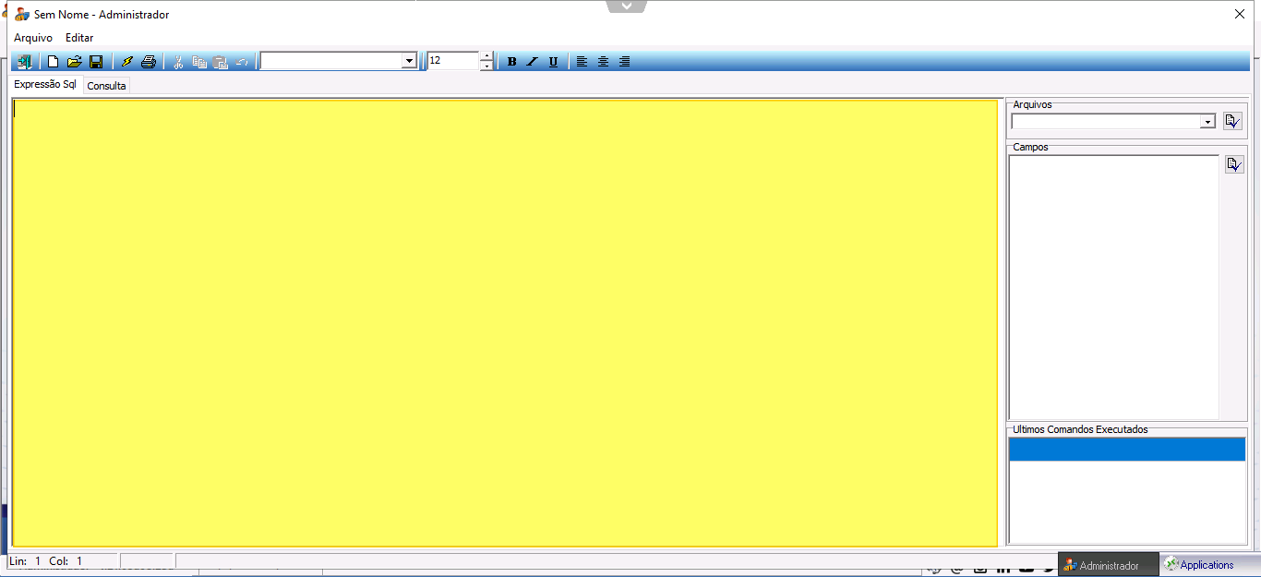Click inside the Campos list box
The width and height of the screenshot is (1261, 577).
[x=1114, y=287]
